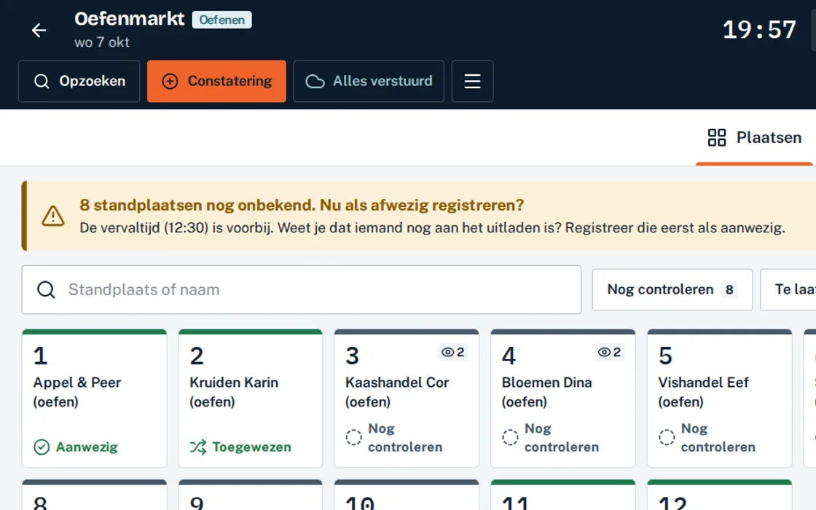Image resolution: width=816 pixels, height=510 pixels.
Task: Open standplaats 3 Kaashandel Cor card
Action: (x=407, y=398)
